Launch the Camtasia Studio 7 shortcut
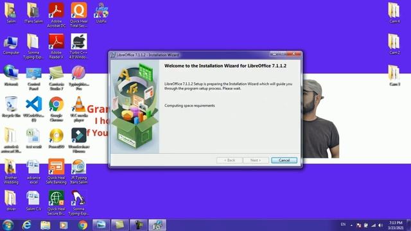Image resolution: width=411 pixels, height=231 pixels. coord(56,78)
